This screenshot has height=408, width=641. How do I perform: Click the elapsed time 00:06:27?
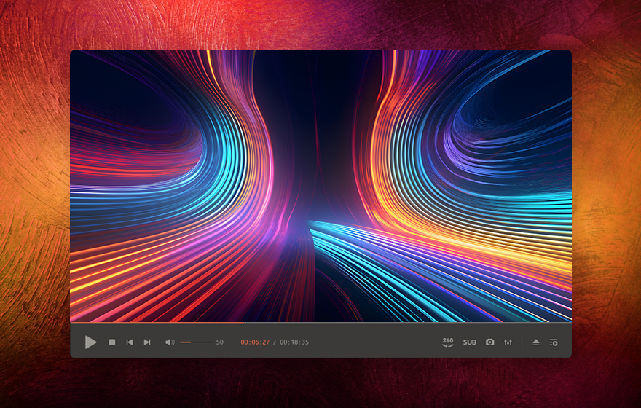tap(255, 342)
